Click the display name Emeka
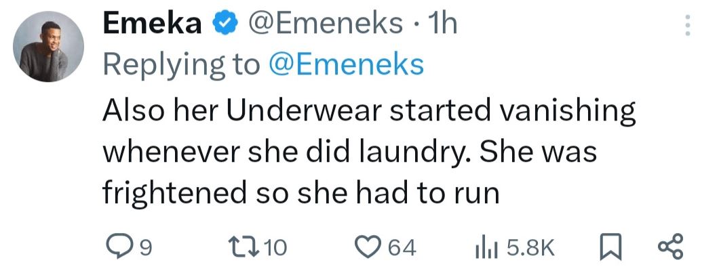 [x=153, y=24]
